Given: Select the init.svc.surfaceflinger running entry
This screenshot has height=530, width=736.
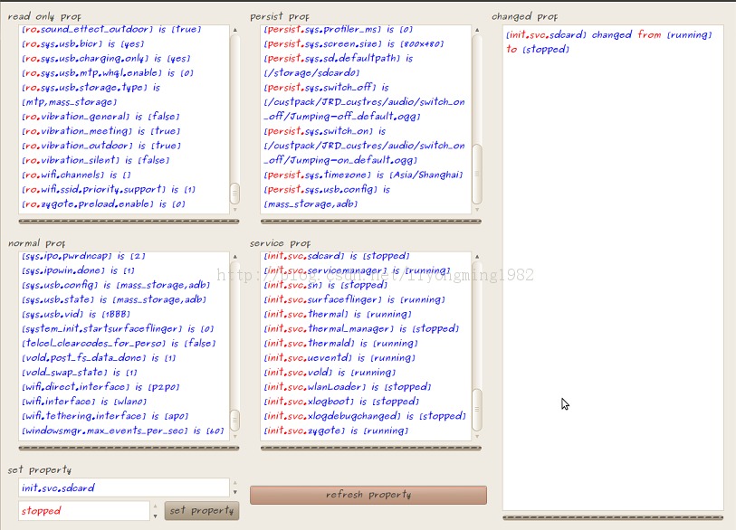Looking at the screenshot, I should [353, 299].
